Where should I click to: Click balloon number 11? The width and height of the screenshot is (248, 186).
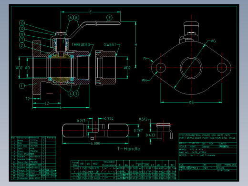22,34
